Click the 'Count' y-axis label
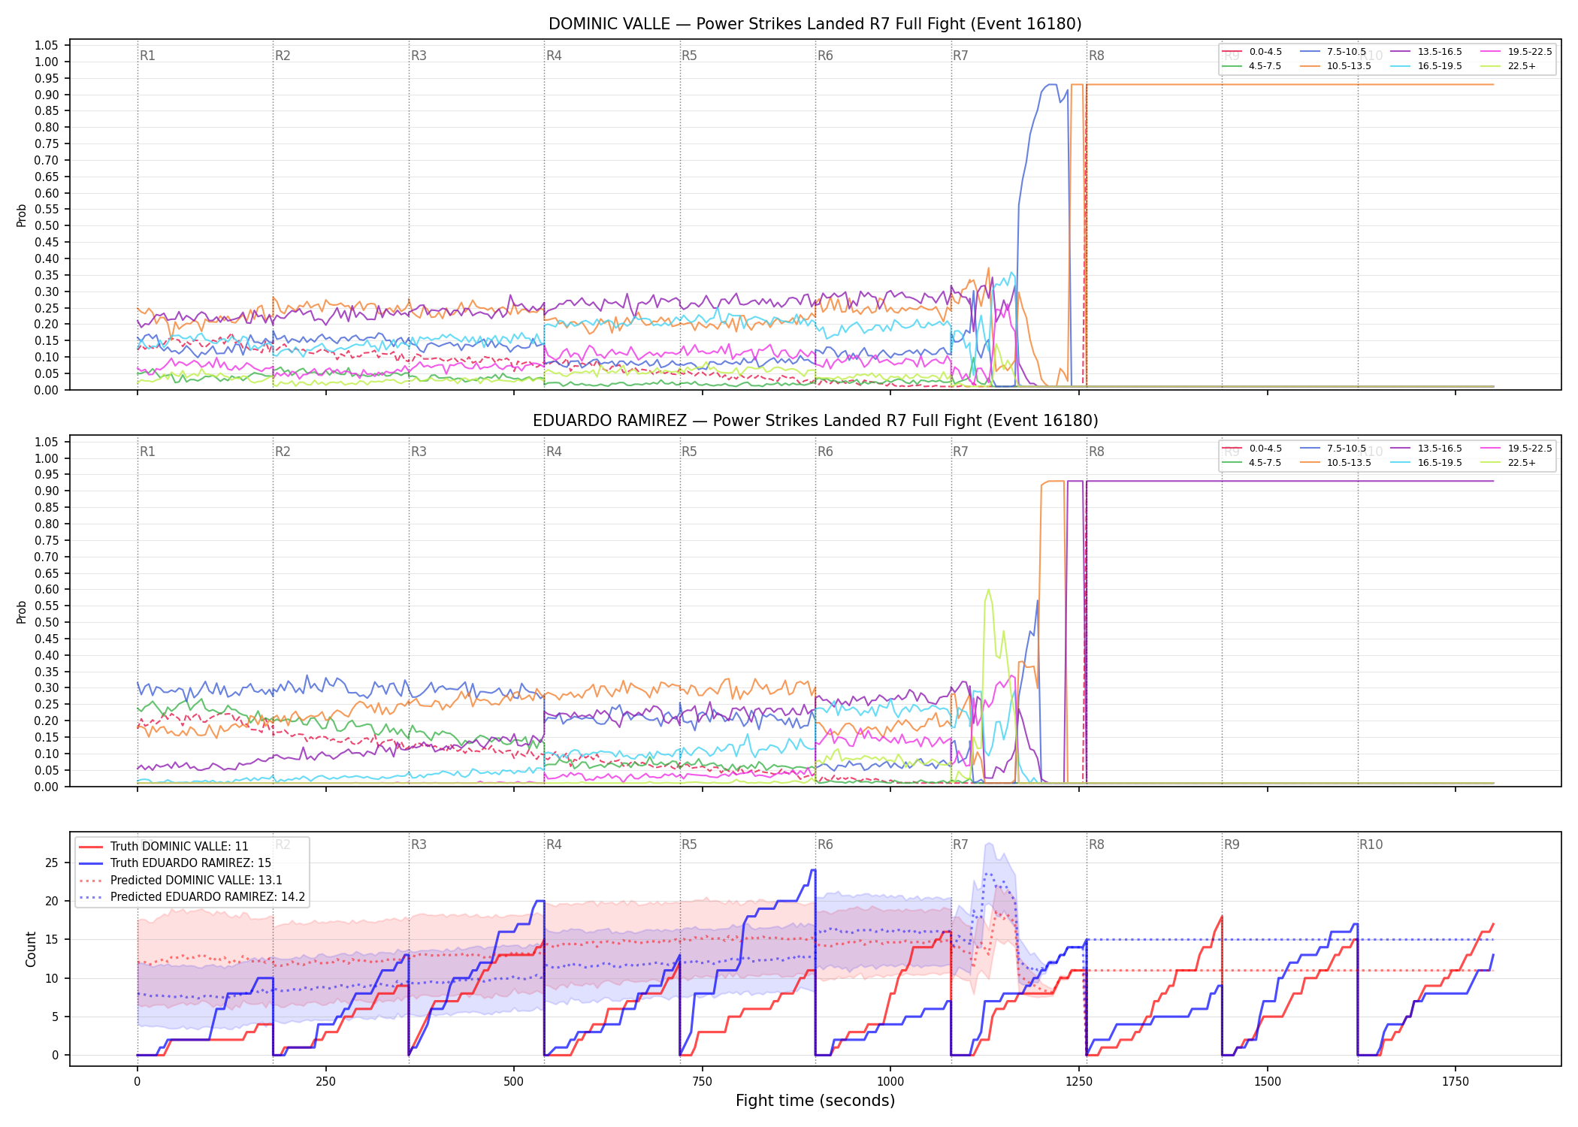 coord(31,949)
